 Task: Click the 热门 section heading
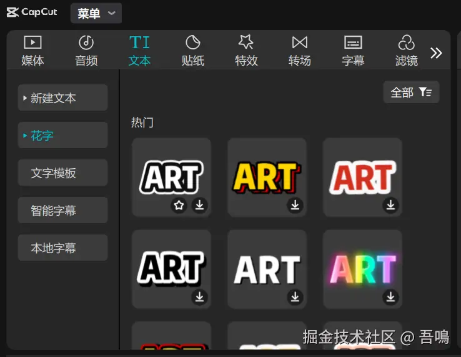[x=142, y=122]
